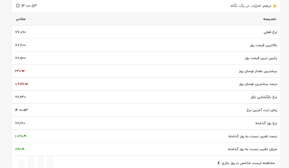Click the current rate value 77,060
Screen dimensions: 289x168
point(20,32)
